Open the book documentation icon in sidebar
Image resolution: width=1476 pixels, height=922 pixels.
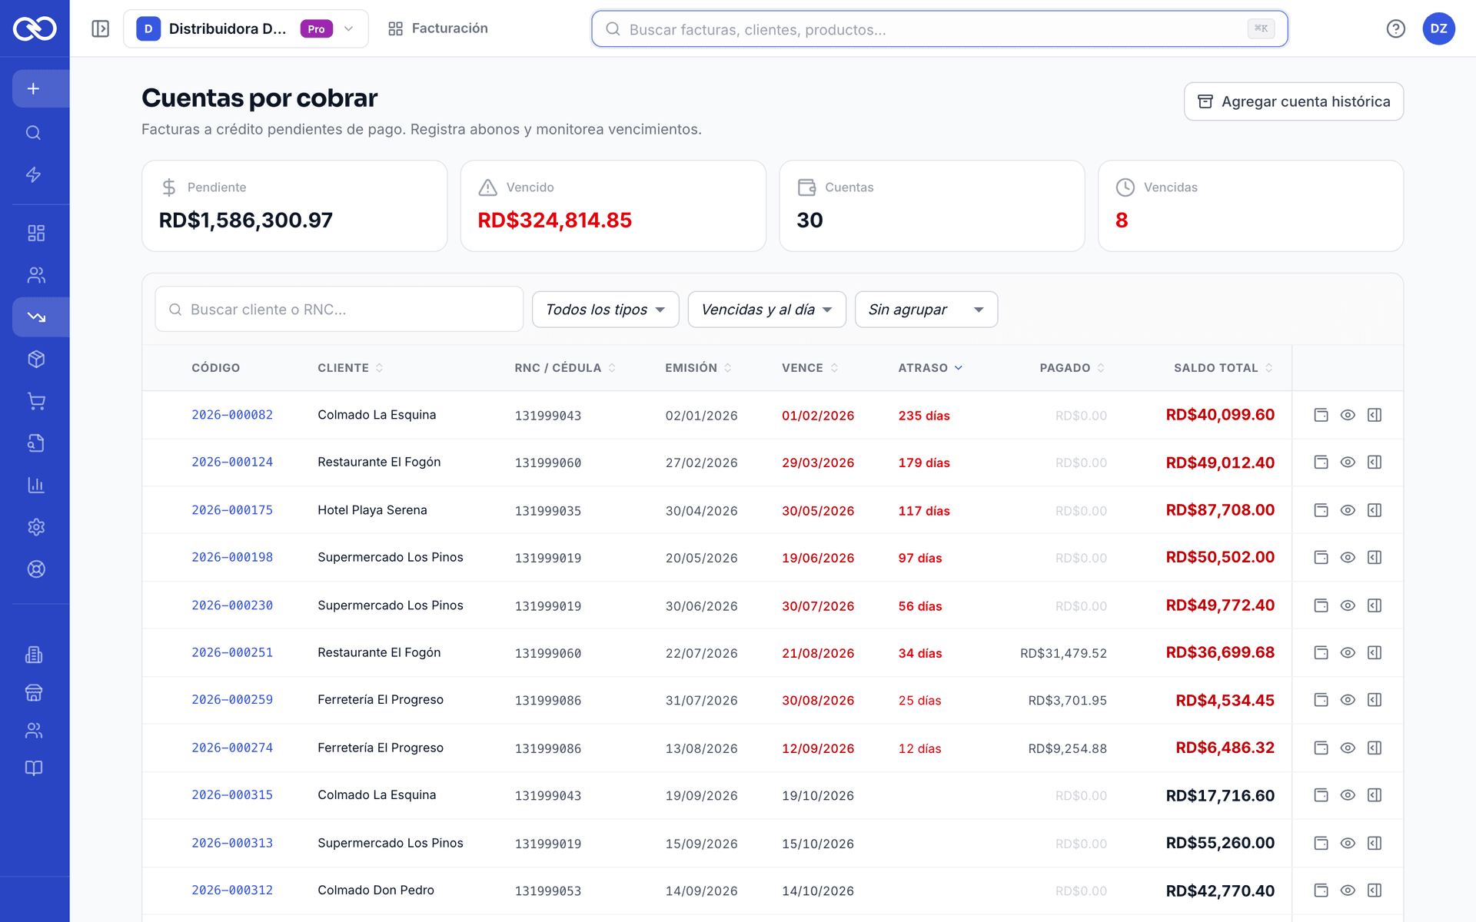pyautogui.click(x=34, y=768)
